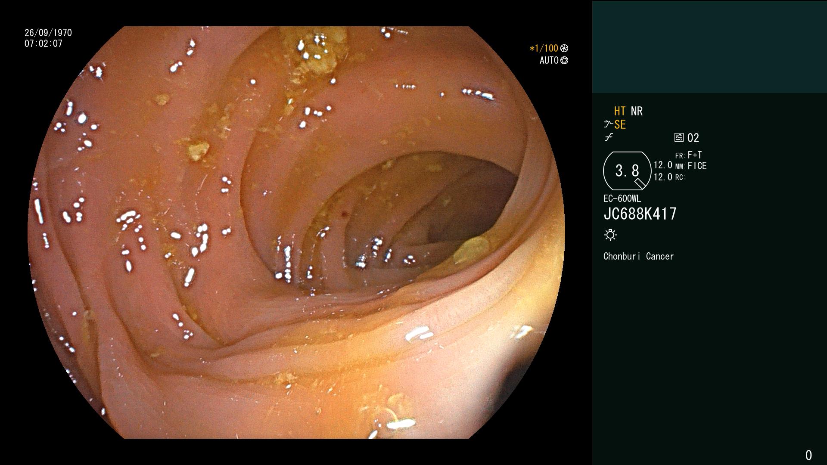Click the scope model EC-600WL
Viewport: 827px width, 465px height.
click(x=622, y=199)
